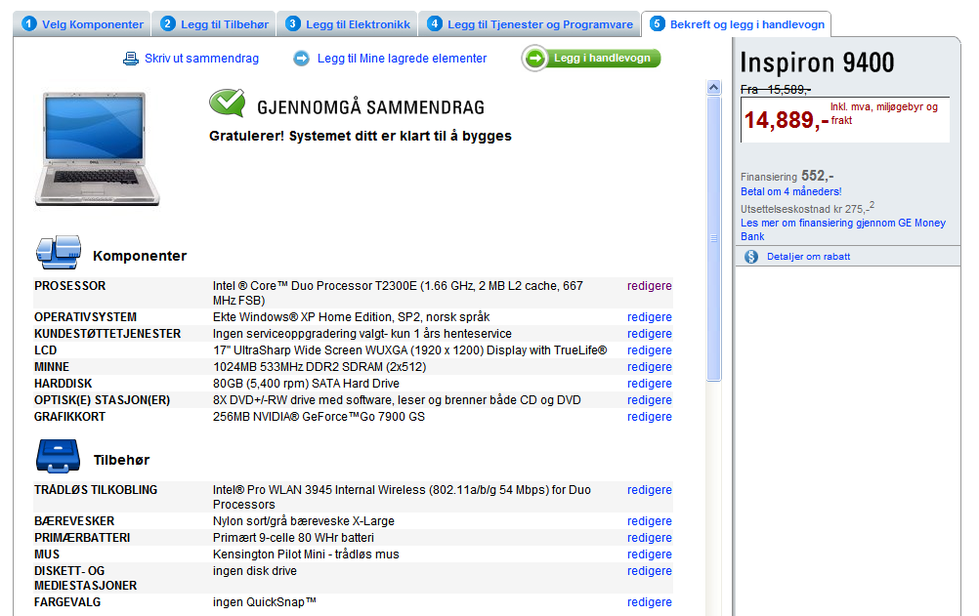
Task: Click the Tilbehør blue briefcase icon
Action: (58, 456)
